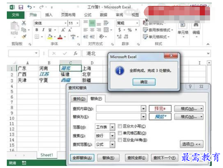Click the Borders icon

(x=37, y=37)
